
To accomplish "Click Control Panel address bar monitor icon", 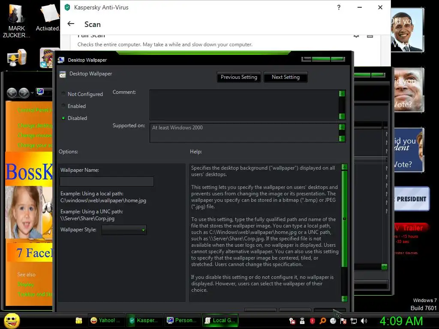I will [40, 92].
